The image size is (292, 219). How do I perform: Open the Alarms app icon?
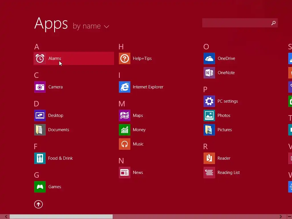(40, 58)
